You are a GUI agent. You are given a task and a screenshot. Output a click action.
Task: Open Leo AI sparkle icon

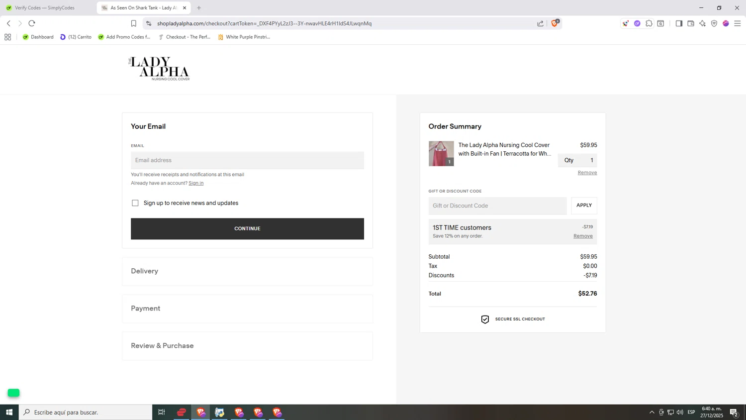(x=702, y=23)
